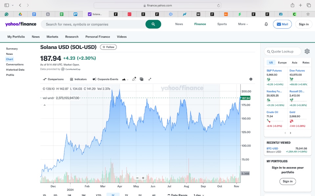Viewport: 315px width, 196px height.
Task: Open the Research menu
Action: [x=72, y=36]
